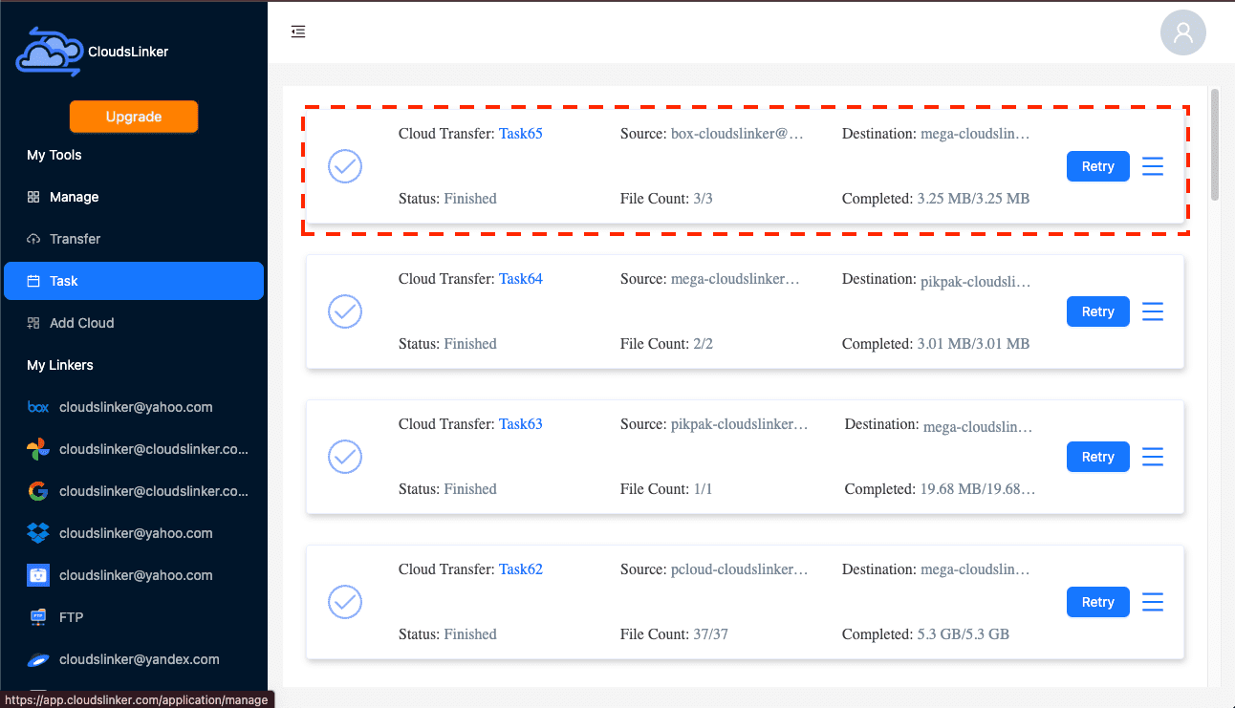The height and width of the screenshot is (708, 1235).
Task: Click completed 3.01 MB/3.01 MB value
Action: (973, 344)
